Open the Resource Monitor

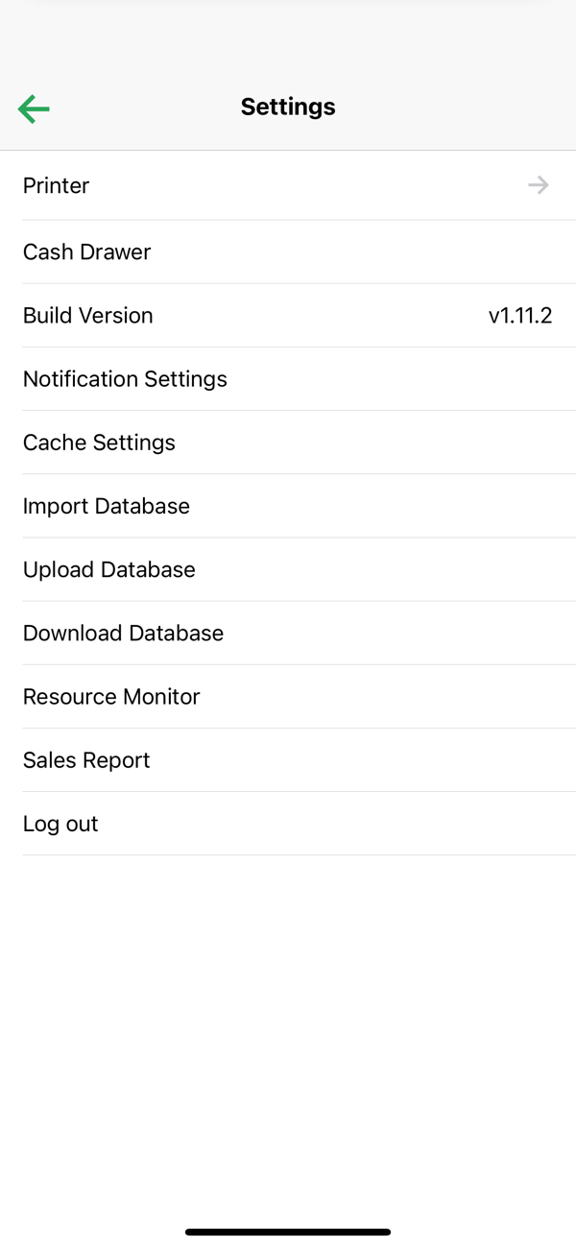coord(111,696)
